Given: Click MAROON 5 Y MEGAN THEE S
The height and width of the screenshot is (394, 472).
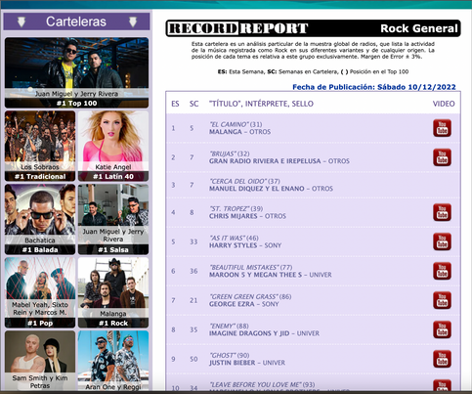Looking at the screenshot, I should pos(255,275).
